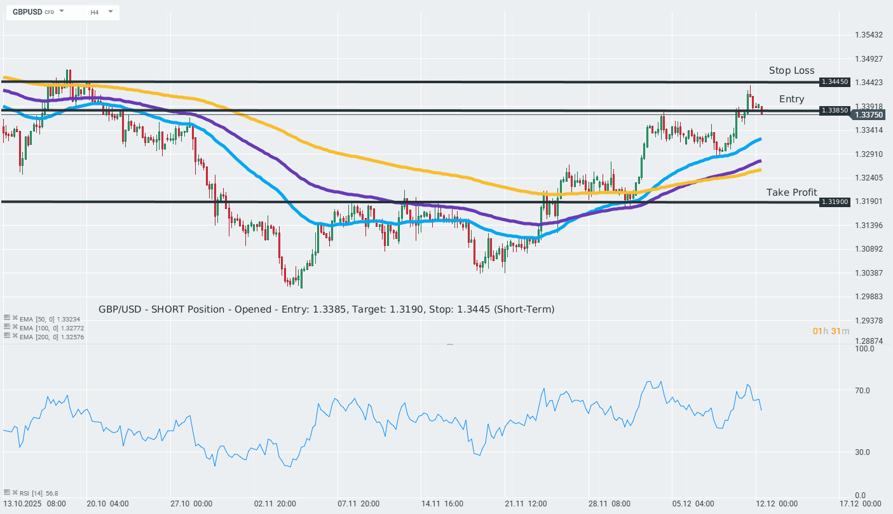893x514 pixels.
Task: Click the 13.10.2025 08:00 time label
Action: pyautogui.click(x=34, y=503)
